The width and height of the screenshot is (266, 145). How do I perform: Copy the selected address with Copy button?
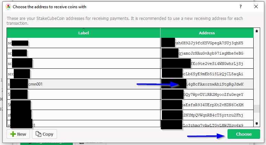44,134
